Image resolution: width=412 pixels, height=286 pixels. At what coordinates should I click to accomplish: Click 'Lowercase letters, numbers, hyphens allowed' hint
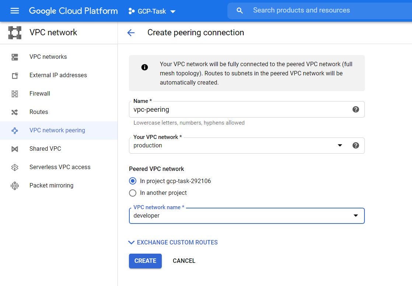189,123
